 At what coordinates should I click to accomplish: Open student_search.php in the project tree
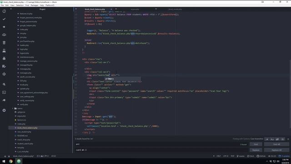[x=25, y=144]
